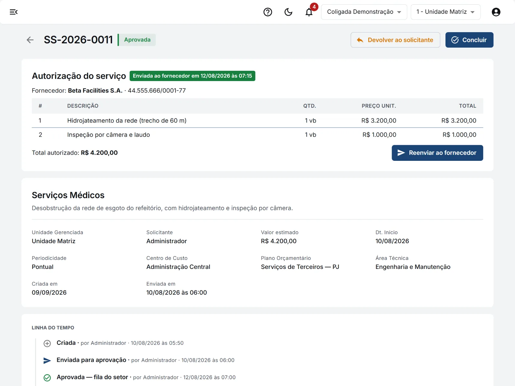Click Plano Orçamentário Serviços de Terceiros — PJ
The image size is (515, 386).
(x=300, y=267)
